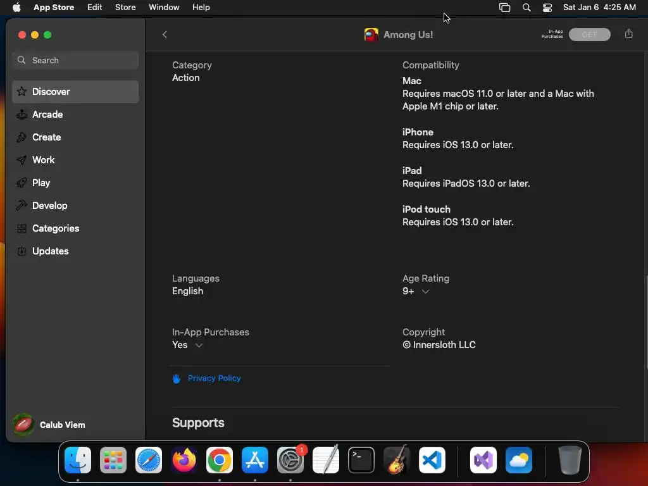This screenshot has height=486, width=648.
Task: Click the English language value
Action: pyautogui.click(x=187, y=291)
